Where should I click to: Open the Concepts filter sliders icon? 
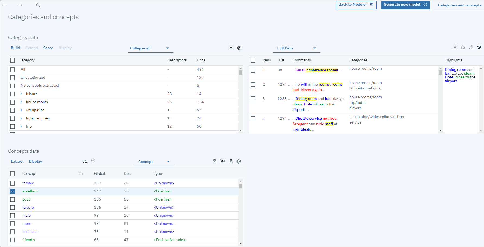click(x=85, y=161)
